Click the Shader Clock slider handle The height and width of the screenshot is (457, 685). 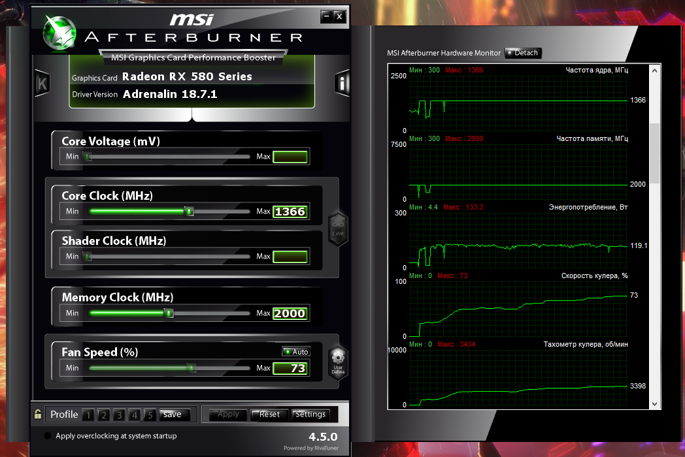[88, 256]
